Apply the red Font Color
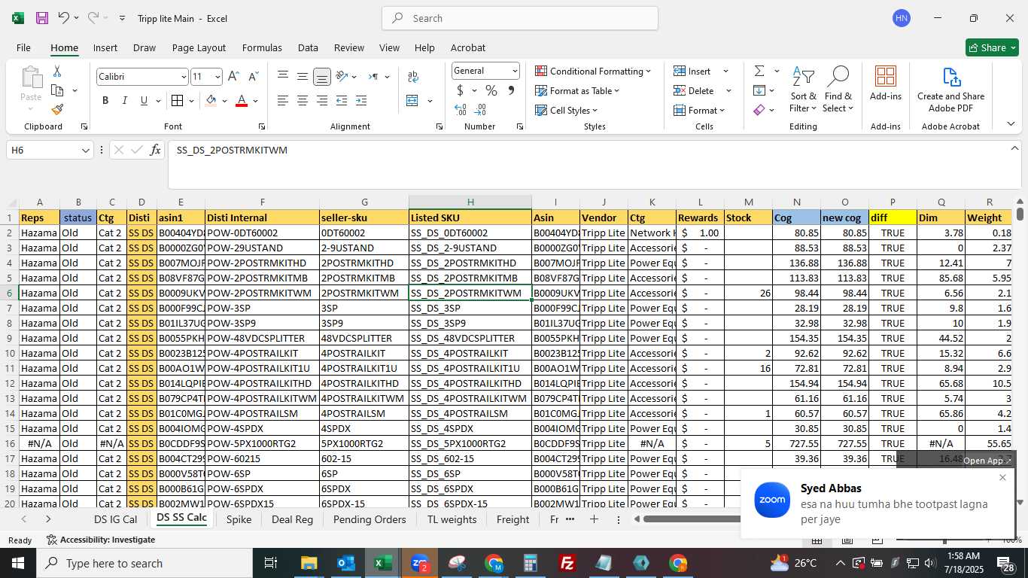The image size is (1028, 578). point(242,101)
